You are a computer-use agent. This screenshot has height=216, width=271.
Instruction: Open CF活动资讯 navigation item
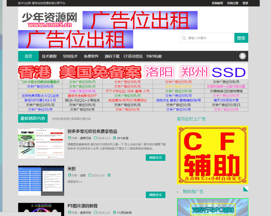pyautogui.click(x=133, y=56)
